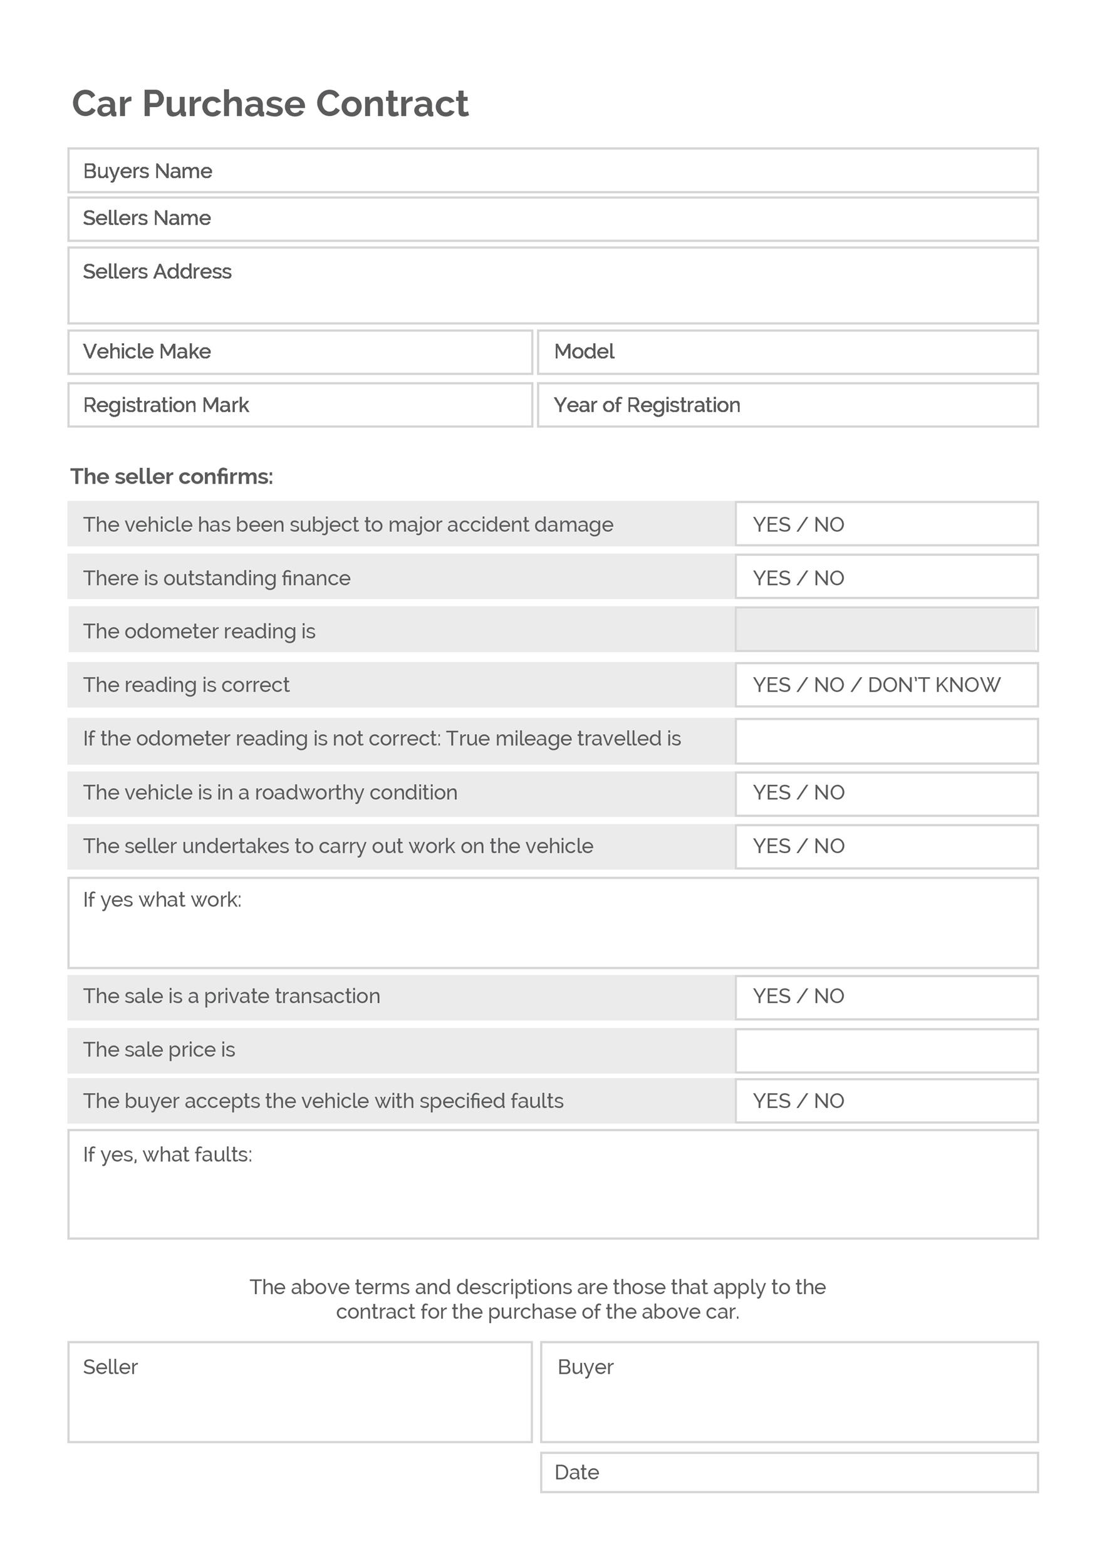Click the 'If yes, what faults' box

point(553,1185)
